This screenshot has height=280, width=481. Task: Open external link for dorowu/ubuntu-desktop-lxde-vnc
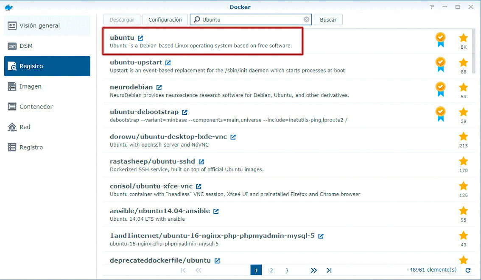pos(233,137)
